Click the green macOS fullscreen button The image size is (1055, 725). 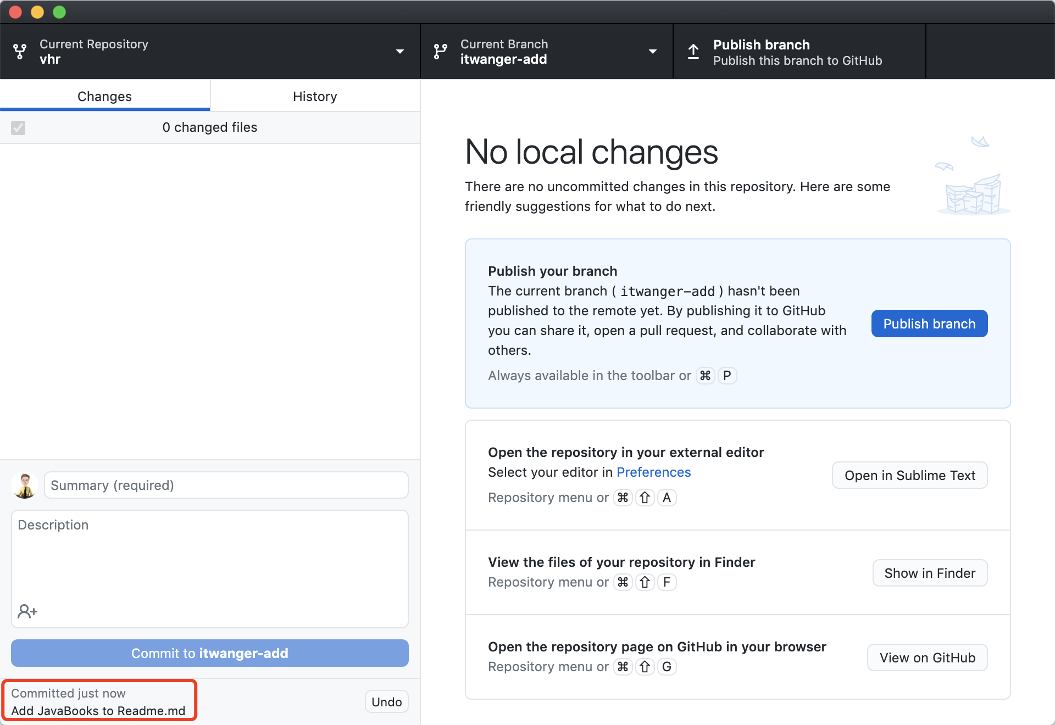click(x=59, y=12)
